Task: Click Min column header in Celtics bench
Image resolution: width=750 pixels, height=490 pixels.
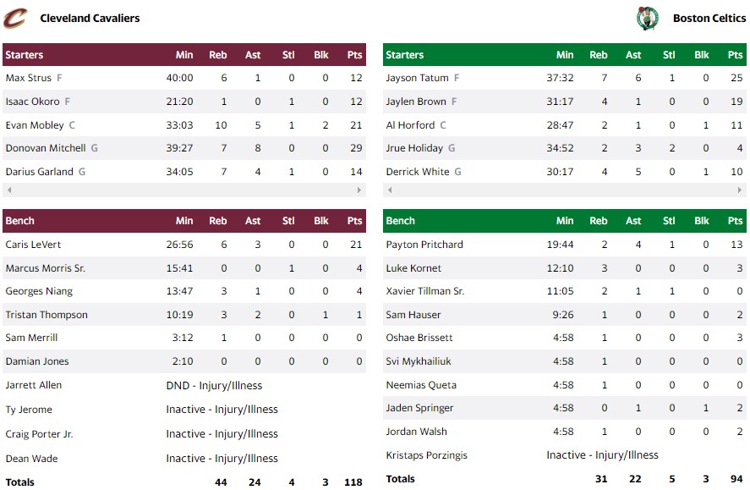Action: (x=565, y=221)
